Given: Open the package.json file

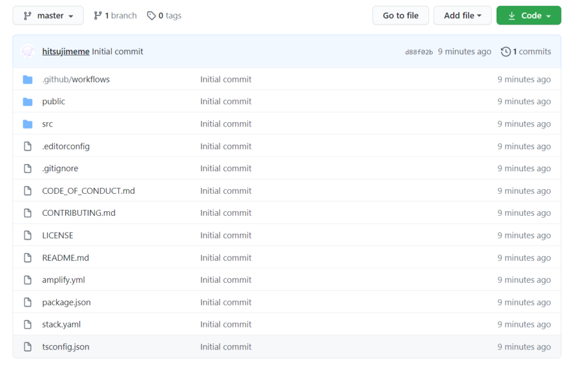Looking at the screenshot, I should pos(66,302).
